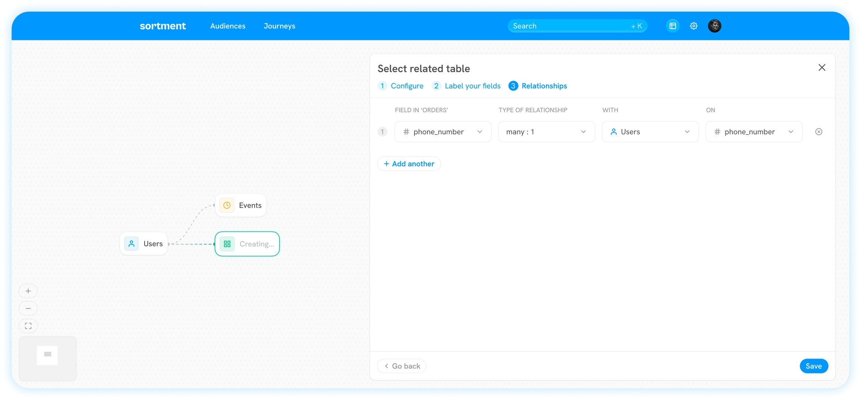Open the data model table icon
The height and width of the screenshot is (400, 861).
click(673, 26)
